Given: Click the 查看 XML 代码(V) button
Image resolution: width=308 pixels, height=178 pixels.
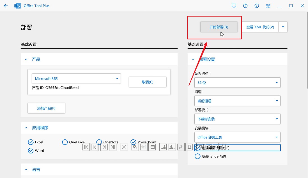Looking at the screenshot, I should coord(260,27).
